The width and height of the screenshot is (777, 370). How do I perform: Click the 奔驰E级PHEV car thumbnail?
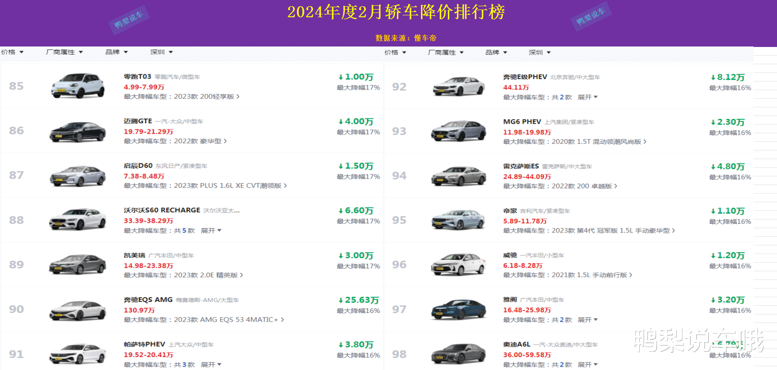[459, 86]
